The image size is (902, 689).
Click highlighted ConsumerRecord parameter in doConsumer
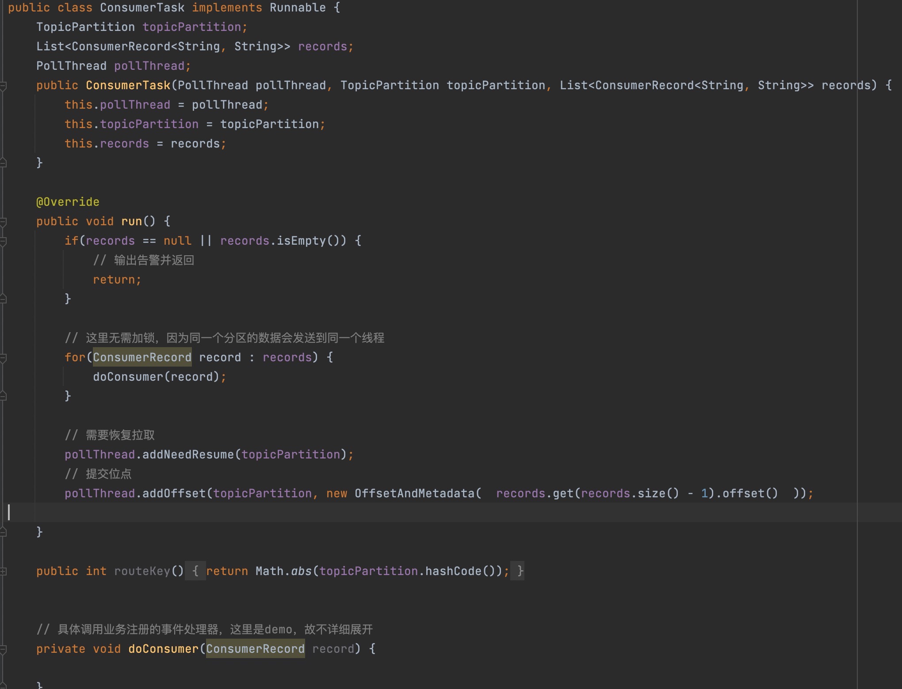click(x=255, y=649)
